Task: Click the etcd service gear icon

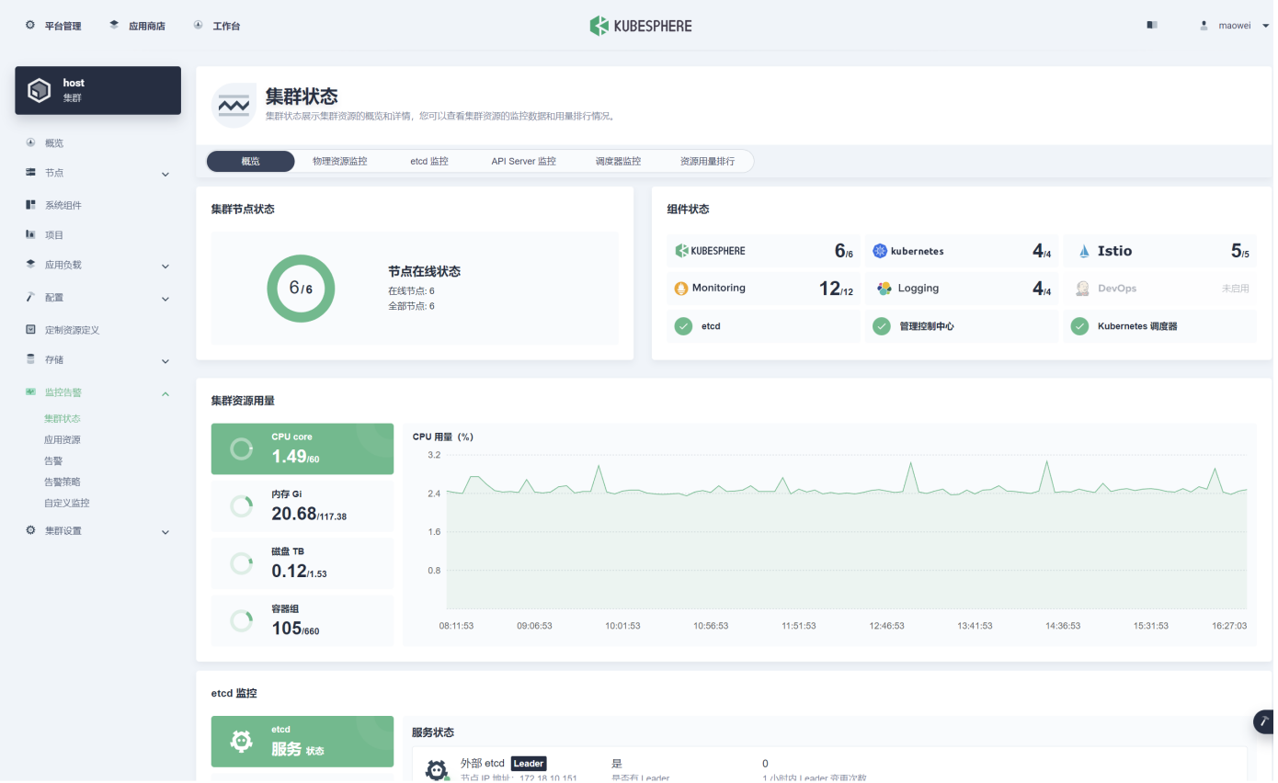Action: click(242, 741)
